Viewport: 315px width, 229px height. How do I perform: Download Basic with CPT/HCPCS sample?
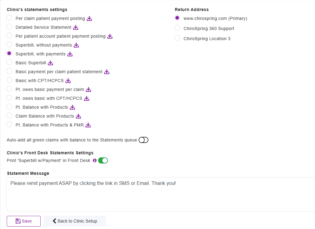tap(68, 81)
